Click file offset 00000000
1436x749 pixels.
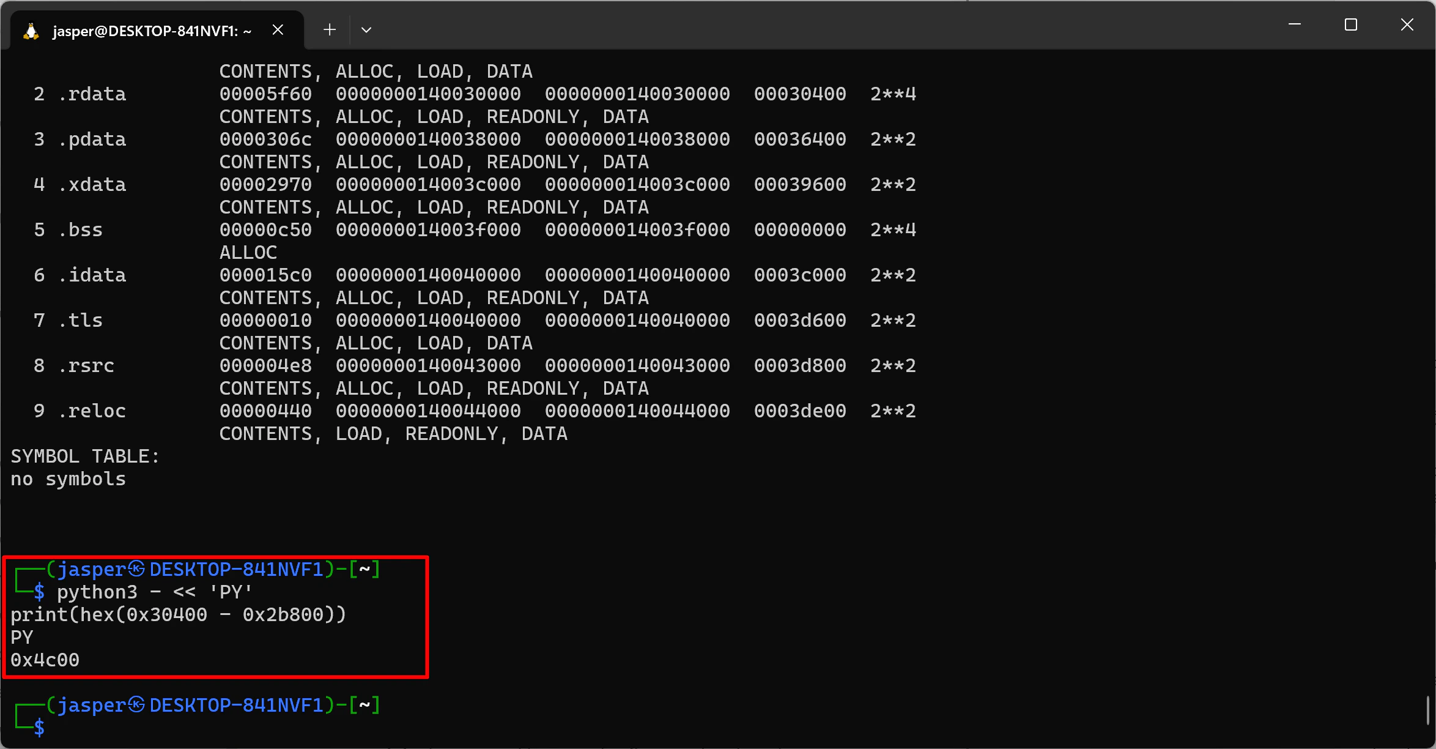[x=801, y=230]
